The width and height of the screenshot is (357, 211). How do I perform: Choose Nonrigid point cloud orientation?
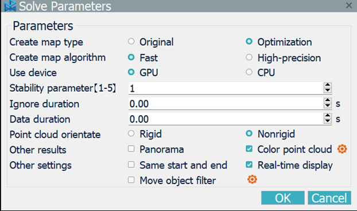249,134
